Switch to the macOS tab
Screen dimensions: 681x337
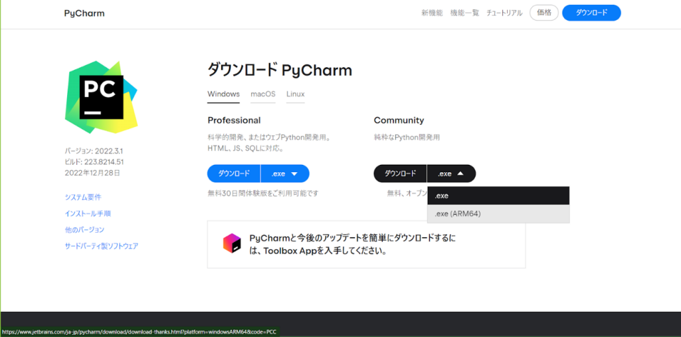[262, 94]
